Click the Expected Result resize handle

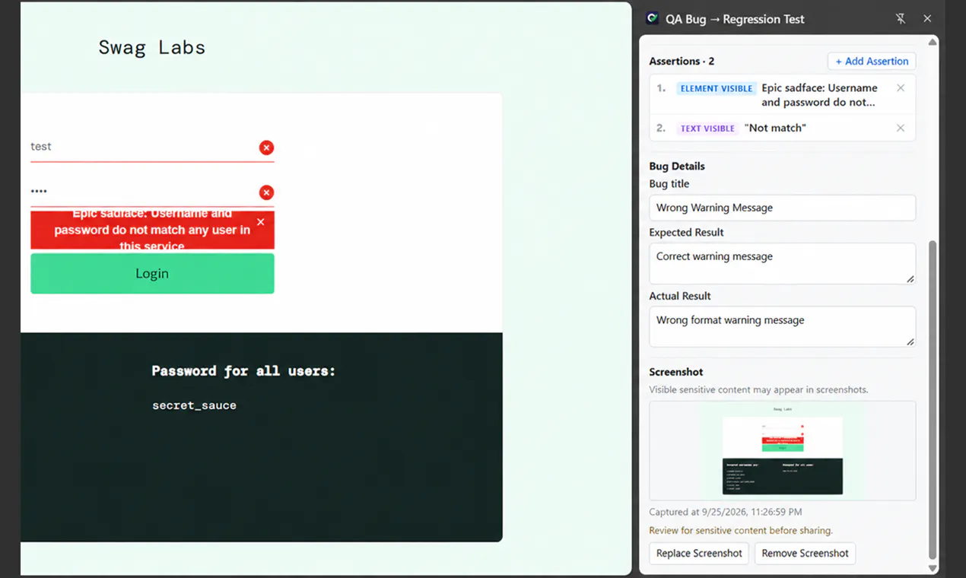(x=910, y=279)
